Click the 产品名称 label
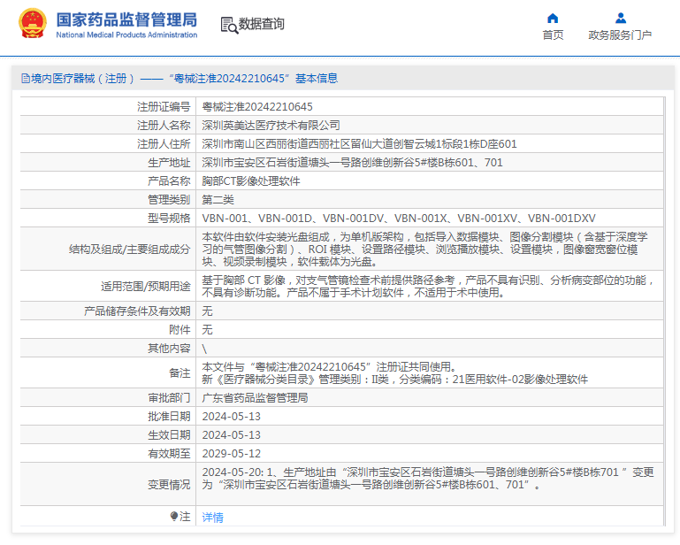Image resolution: width=680 pixels, height=545 pixels. click(x=169, y=181)
